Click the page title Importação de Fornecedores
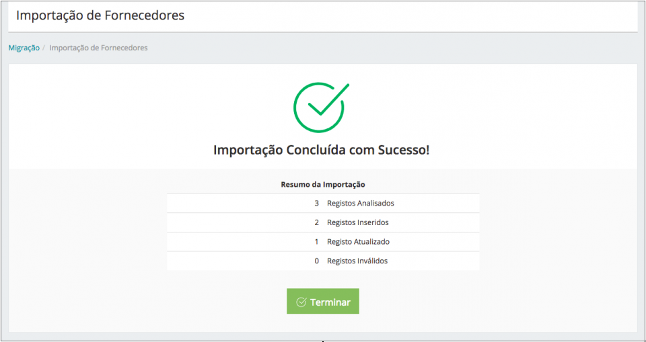The height and width of the screenshot is (342, 646). pyautogui.click(x=100, y=15)
